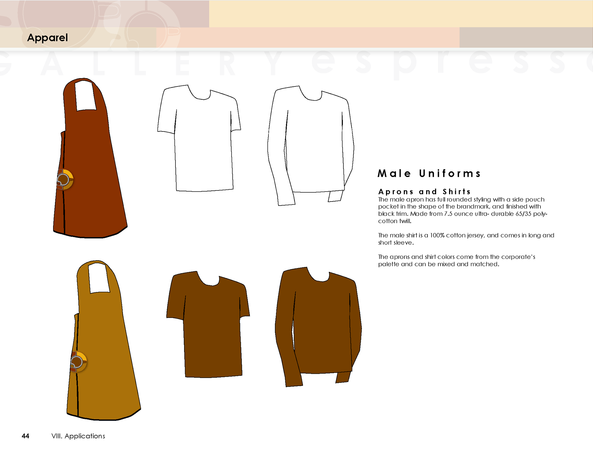Click the Apparel header title
Screen dimensions: 593x458
[47, 38]
